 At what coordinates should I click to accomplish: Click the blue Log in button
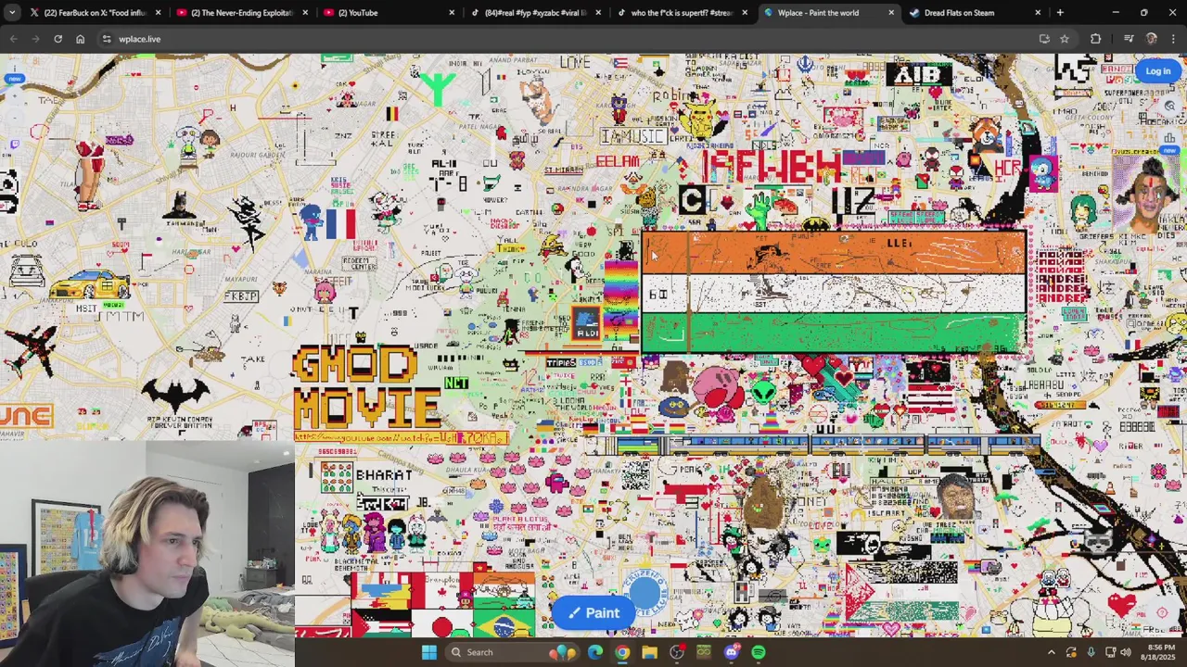tap(1157, 71)
